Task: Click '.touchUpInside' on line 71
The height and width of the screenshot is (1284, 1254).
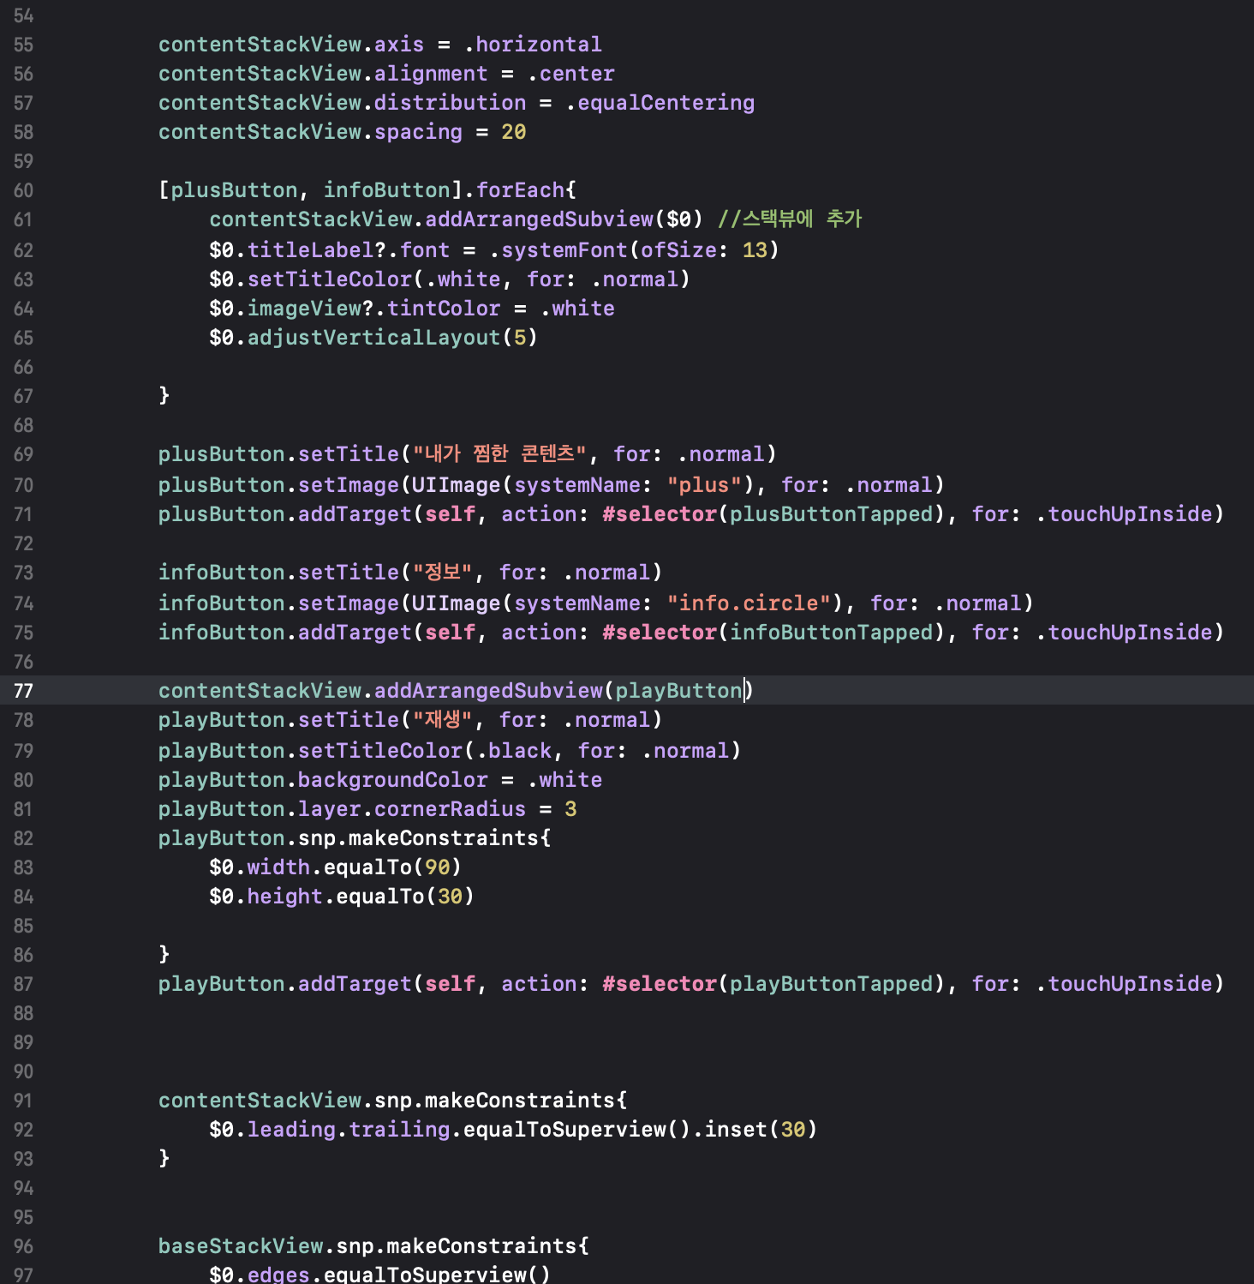Action: [1124, 514]
